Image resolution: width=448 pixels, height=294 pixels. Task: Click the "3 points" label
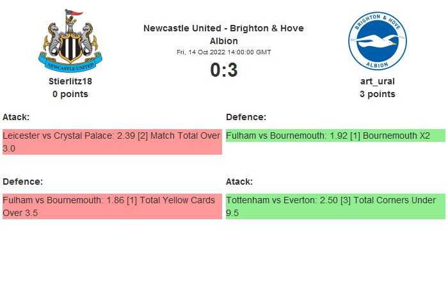tap(378, 94)
